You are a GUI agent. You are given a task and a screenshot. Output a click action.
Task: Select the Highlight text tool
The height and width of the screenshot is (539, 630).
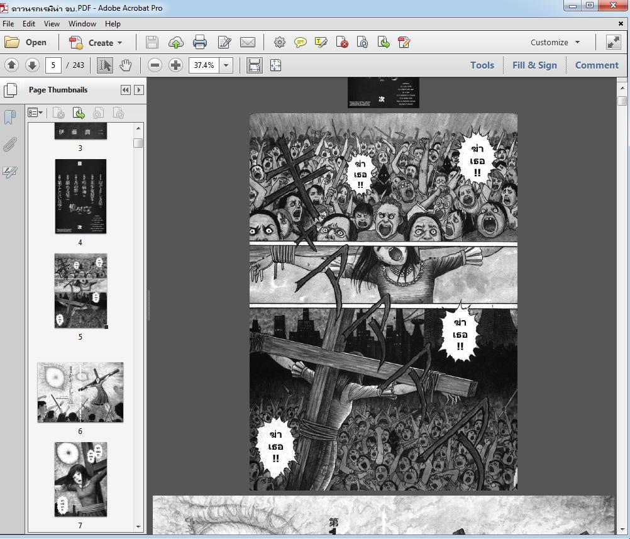[x=321, y=42]
